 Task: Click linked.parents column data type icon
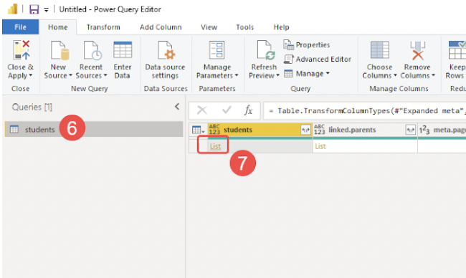(319, 130)
